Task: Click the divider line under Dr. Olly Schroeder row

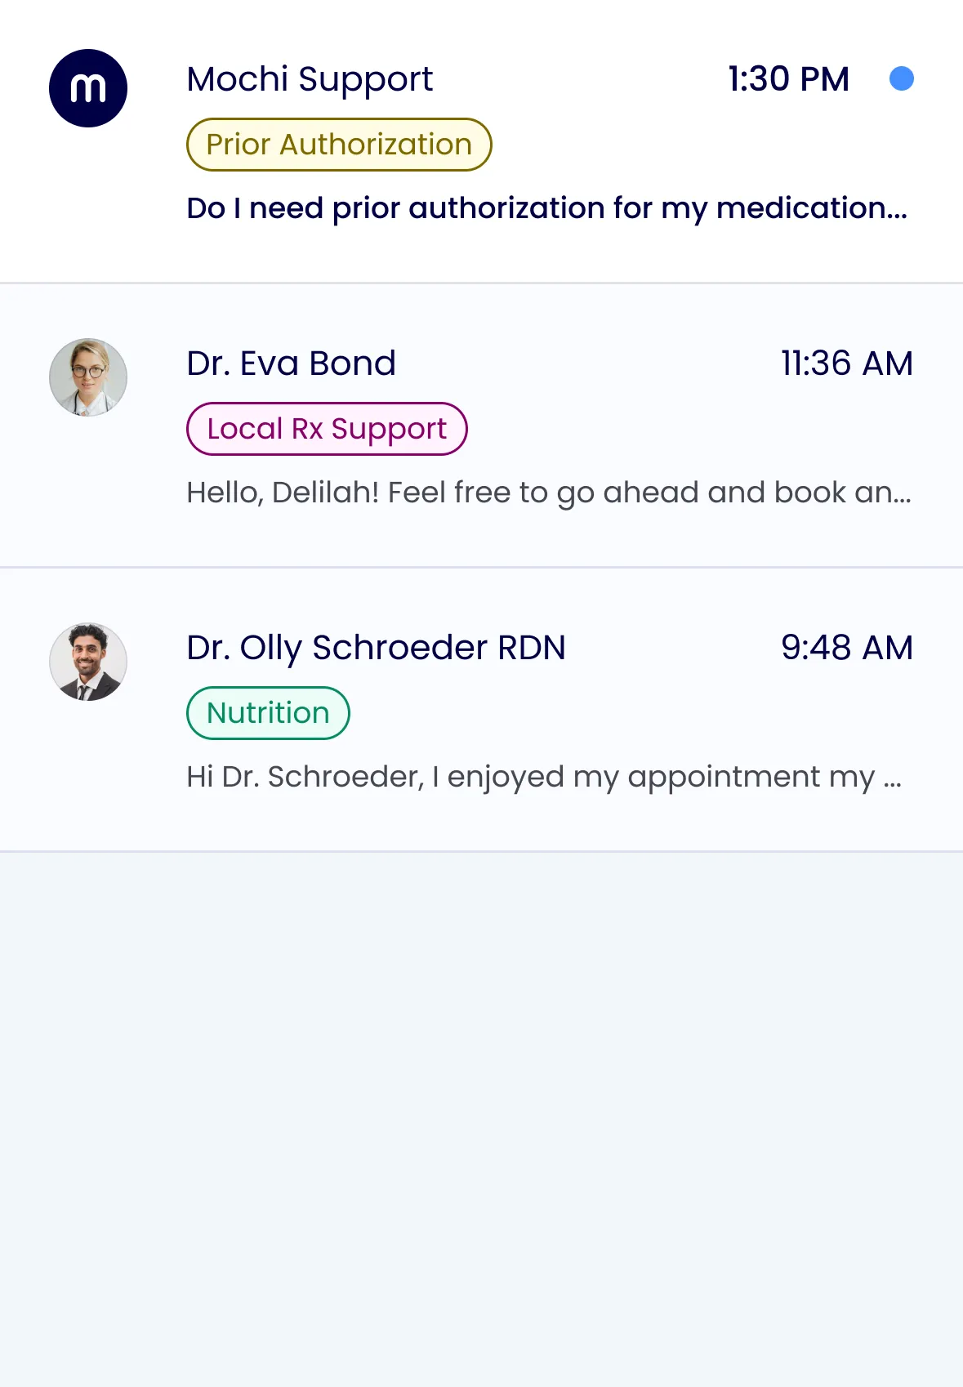Action: pyautogui.click(x=481, y=851)
